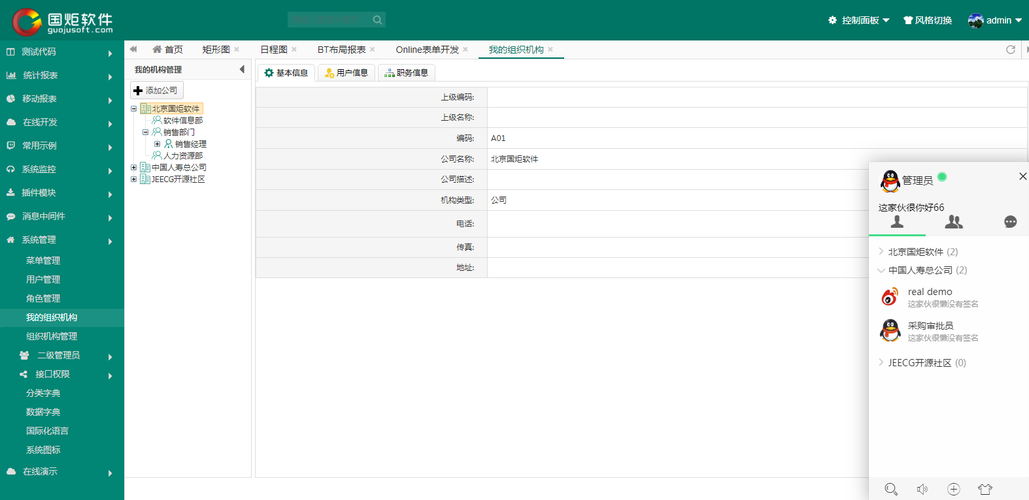Expand the 中国人寿总公司 tree node
Image resolution: width=1029 pixels, height=500 pixels.
click(133, 168)
